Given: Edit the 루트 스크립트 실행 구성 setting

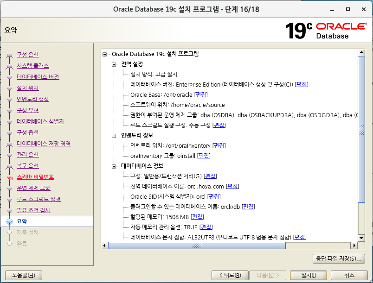Looking at the screenshot, I should (219, 125).
